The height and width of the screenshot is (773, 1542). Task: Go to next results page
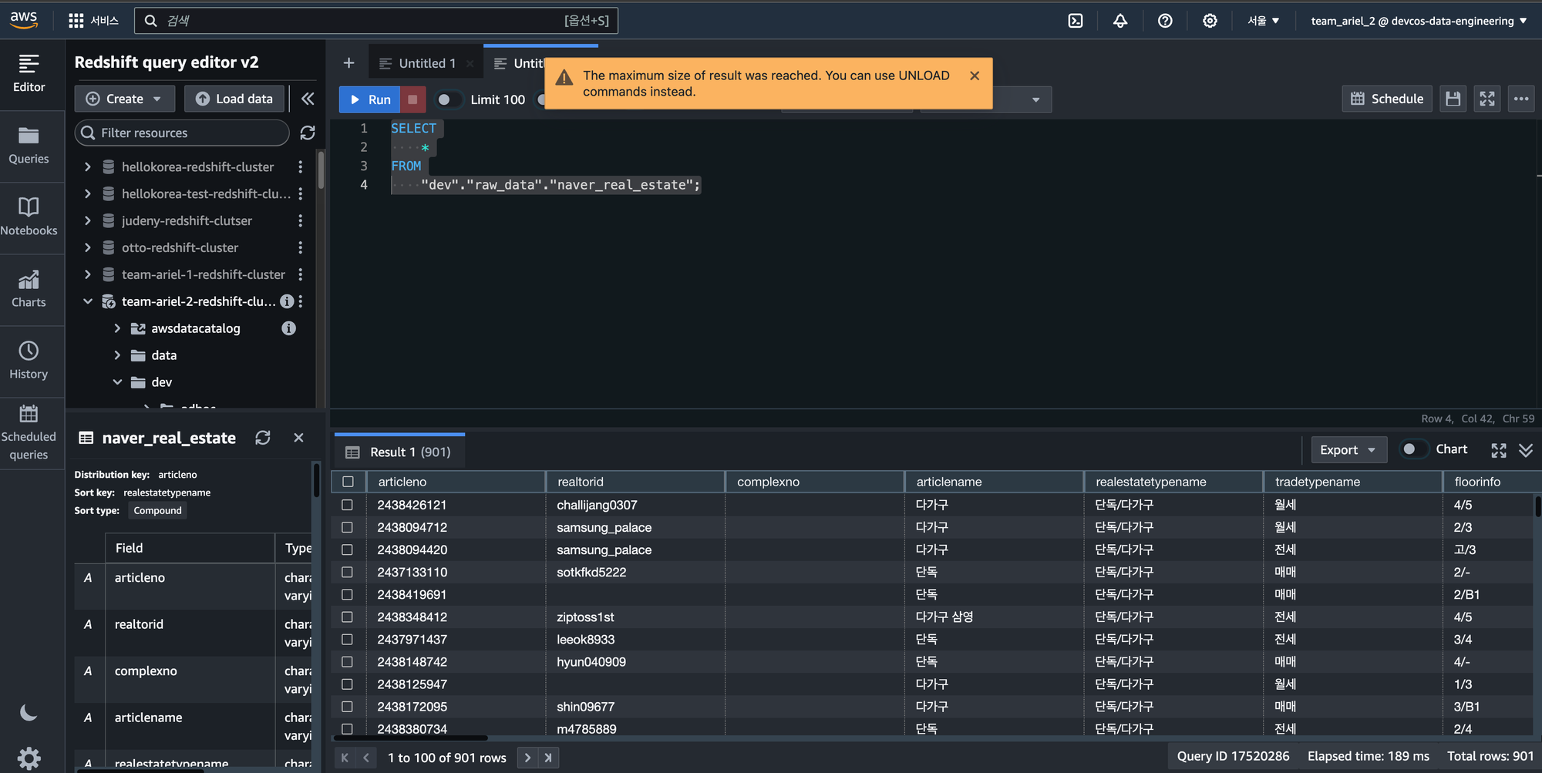coord(527,758)
